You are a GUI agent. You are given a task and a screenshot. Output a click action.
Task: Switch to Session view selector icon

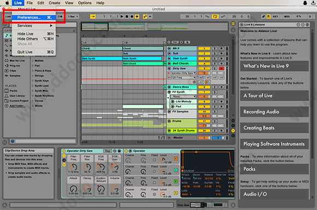(x=233, y=30)
